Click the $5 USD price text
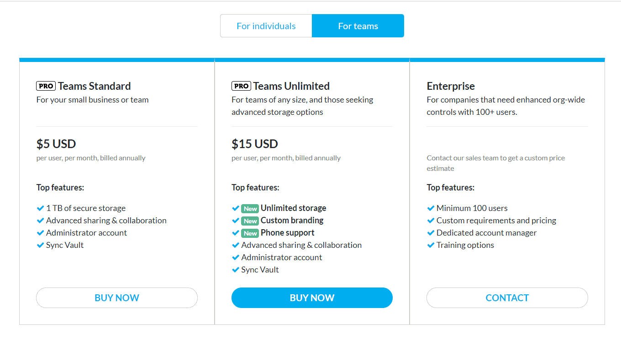The image size is (621, 339). 56,144
